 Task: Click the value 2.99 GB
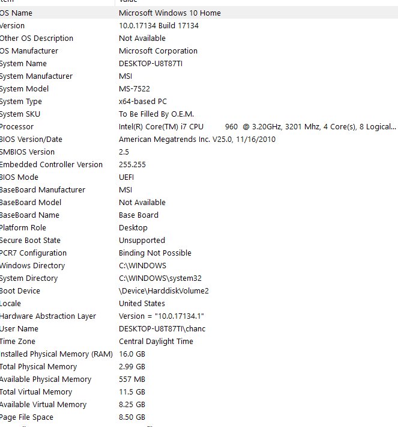tap(132, 367)
